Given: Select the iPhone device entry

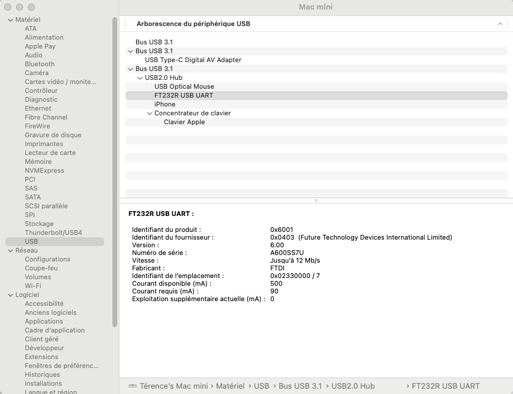Looking at the screenshot, I should [x=164, y=104].
